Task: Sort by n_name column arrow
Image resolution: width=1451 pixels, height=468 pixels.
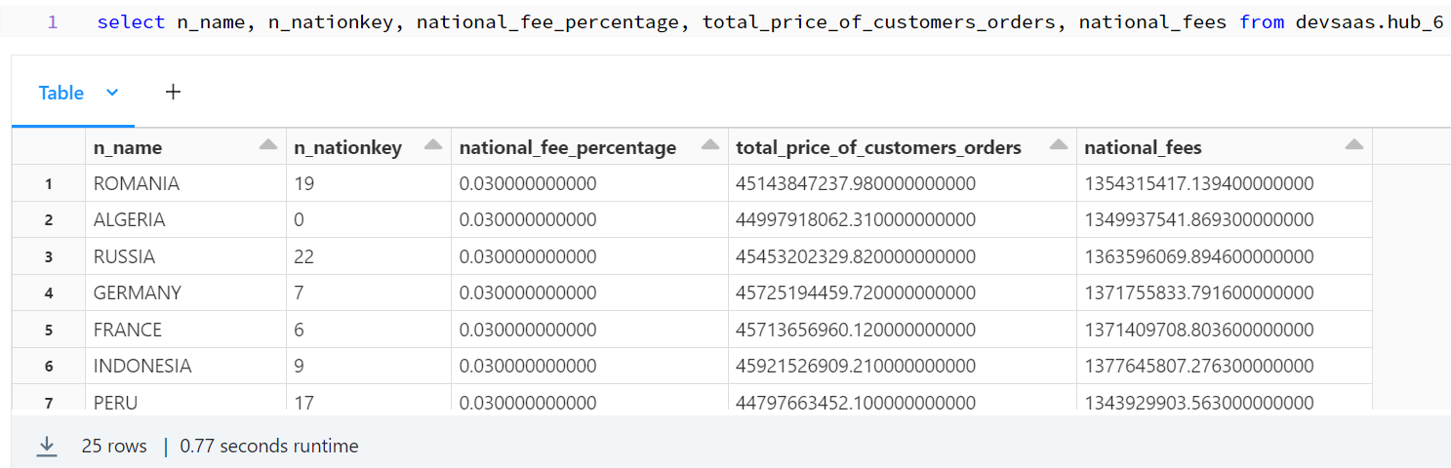Action: [268, 145]
